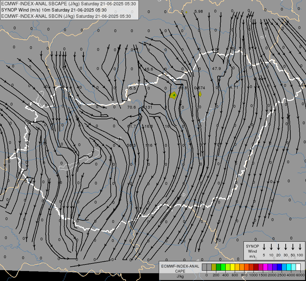
Task: Select the bright green CAPE legend swatch
Action: click(x=223, y=267)
